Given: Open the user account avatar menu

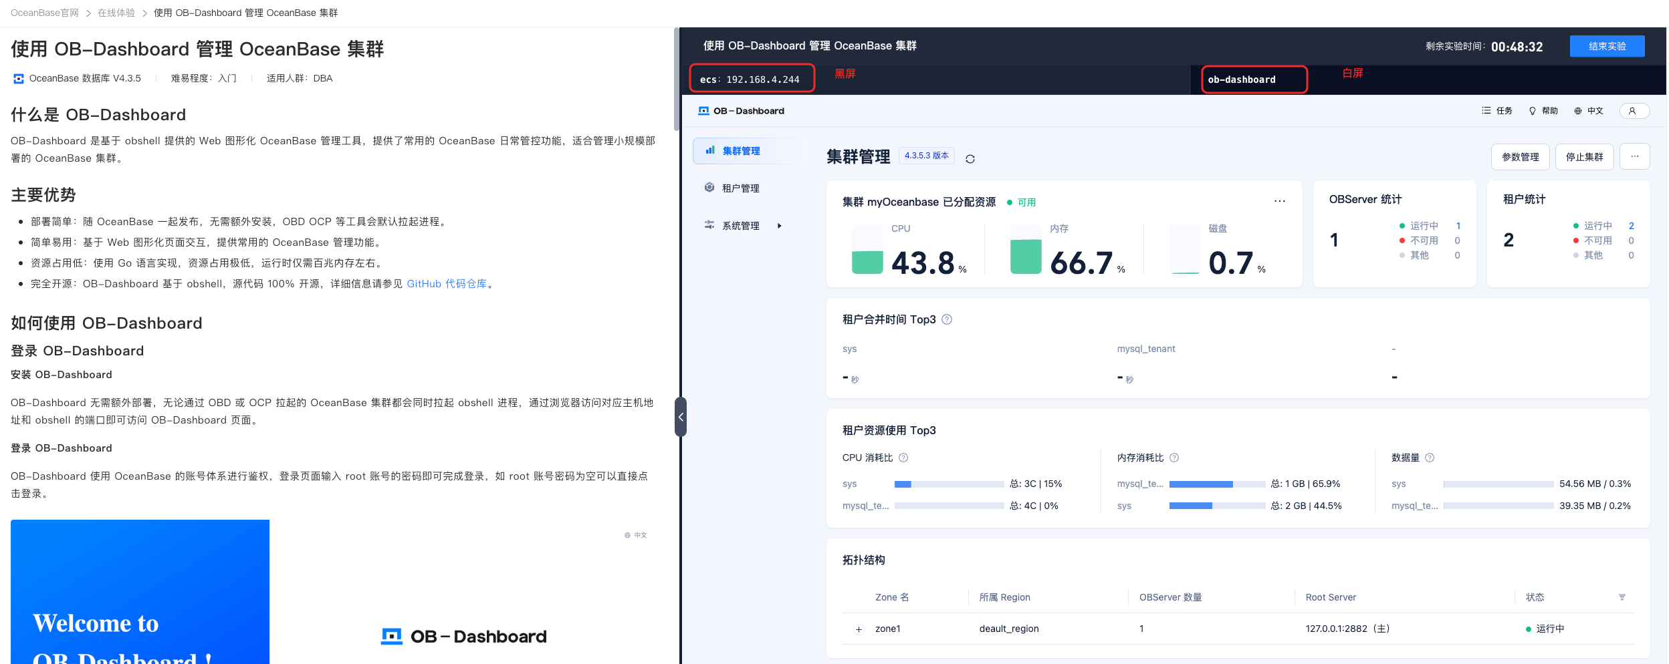Looking at the screenshot, I should pos(1634,111).
